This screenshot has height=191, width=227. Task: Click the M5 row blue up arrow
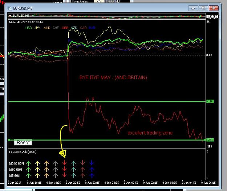92,176
